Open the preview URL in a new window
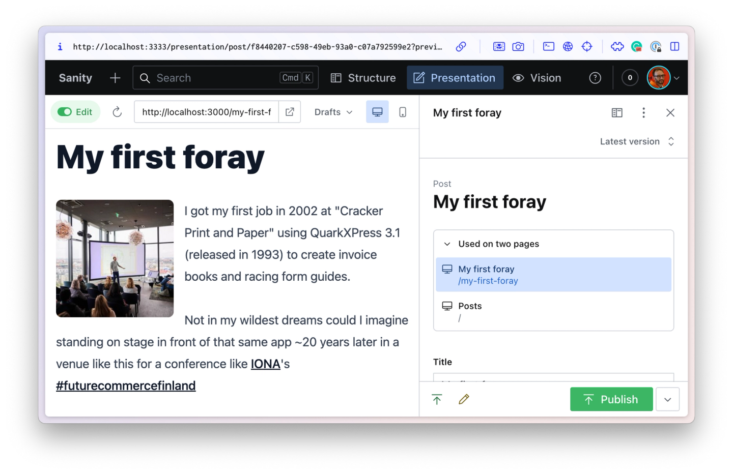Viewport: 733px width, 474px height. point(290,112)
